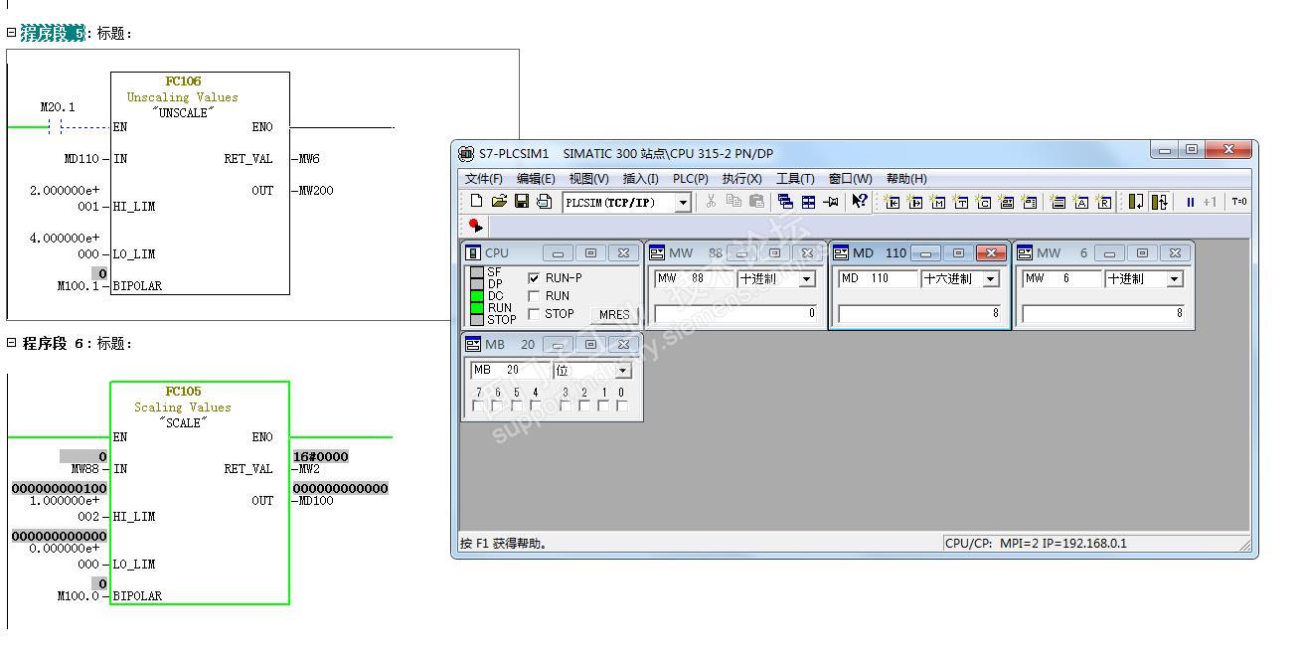Viewport: 1302px width, 651px height.
Task: Insert a timer (T) variable window
Action: coord(961,202)
